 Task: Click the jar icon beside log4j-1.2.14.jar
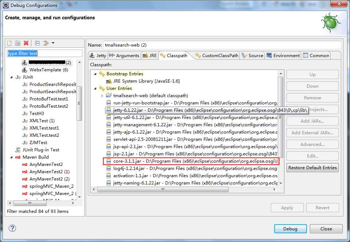pos(109,168)
